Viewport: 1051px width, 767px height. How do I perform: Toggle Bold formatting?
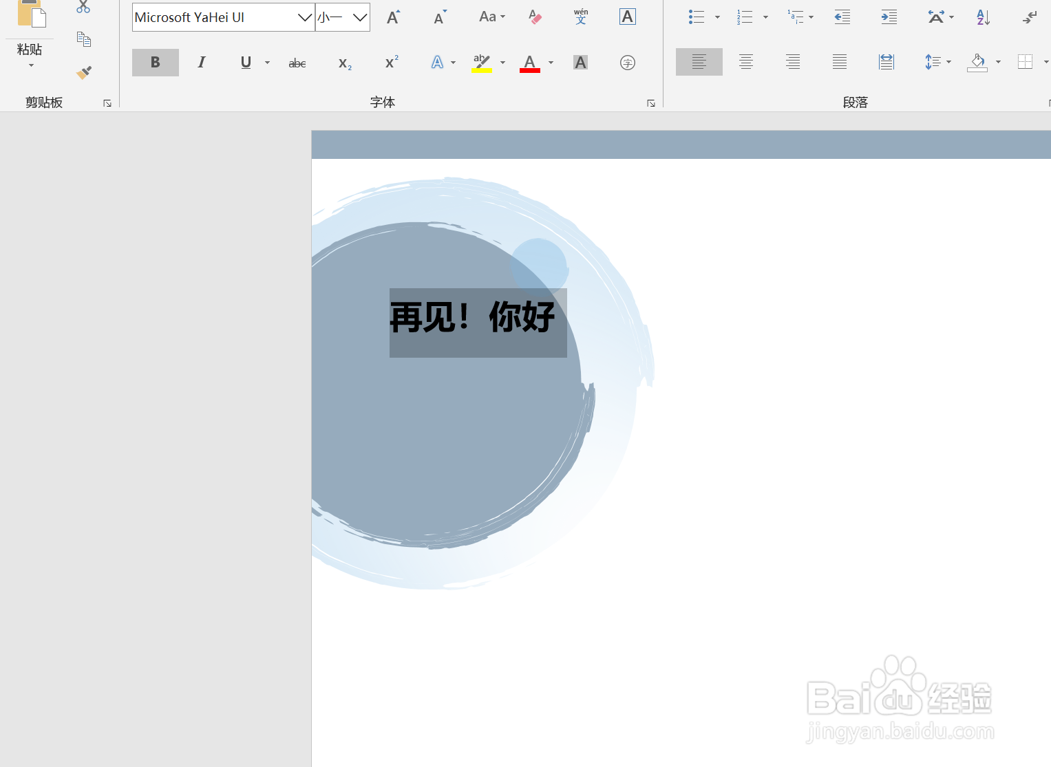pos(156,63)
